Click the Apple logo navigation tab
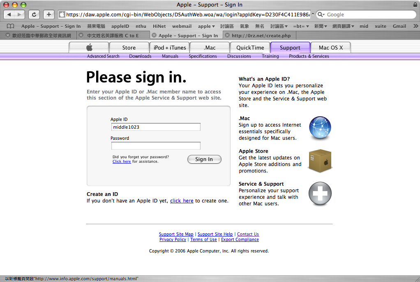The width and height of the screenshot is (420, 282). pos(89,48)
